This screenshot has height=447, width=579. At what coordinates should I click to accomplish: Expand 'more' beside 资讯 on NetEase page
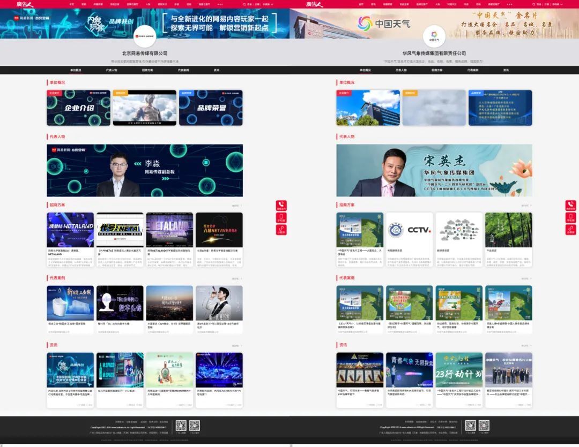pyautogui.click(x=237, y=346)
